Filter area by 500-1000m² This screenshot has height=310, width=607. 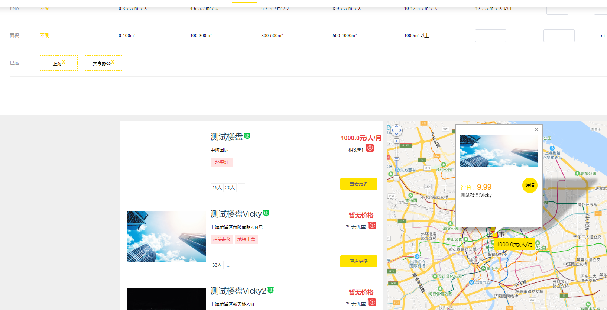coord(345,36)
